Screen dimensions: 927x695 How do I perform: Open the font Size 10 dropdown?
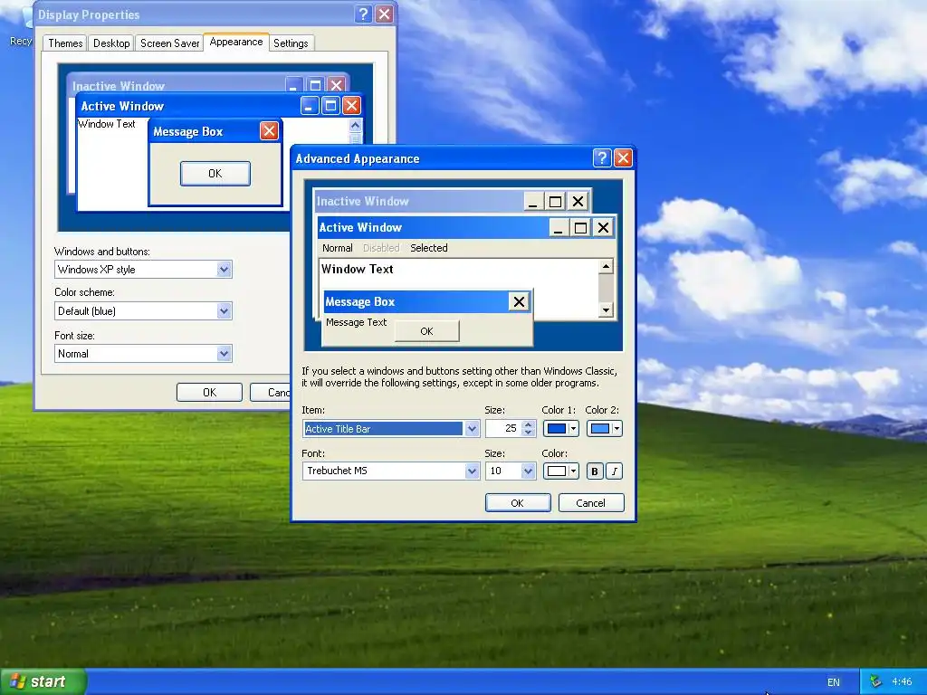[528, 471]
